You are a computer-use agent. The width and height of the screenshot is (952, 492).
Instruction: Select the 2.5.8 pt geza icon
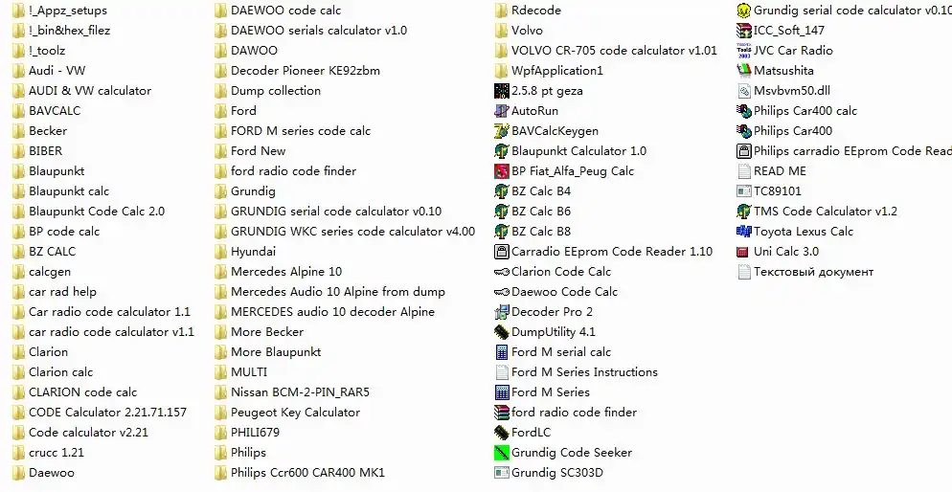502,91
